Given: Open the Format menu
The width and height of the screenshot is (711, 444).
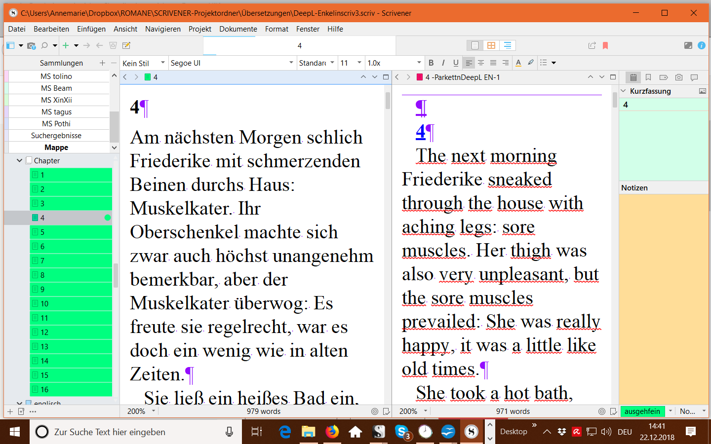Looking at the screenshot, I should coord(276,29).
